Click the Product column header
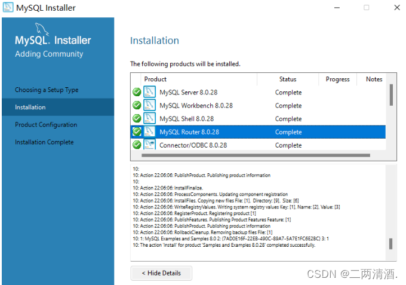 coord(199,79)
